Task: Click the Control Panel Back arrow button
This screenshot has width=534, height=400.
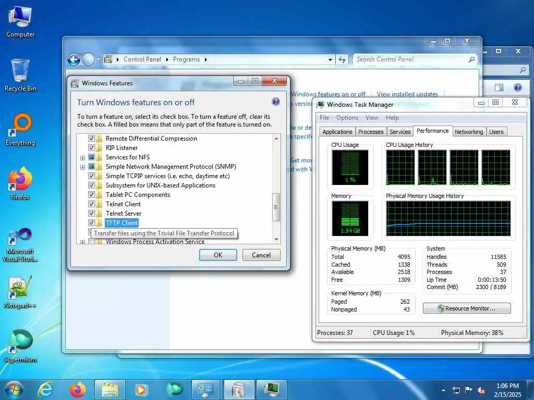Action: 74,60
